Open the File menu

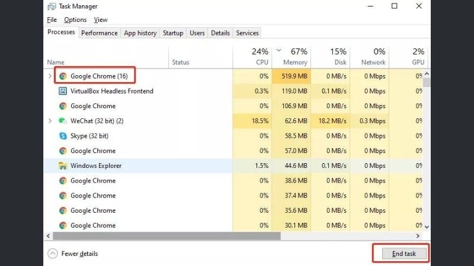click(x=52, y=20)
